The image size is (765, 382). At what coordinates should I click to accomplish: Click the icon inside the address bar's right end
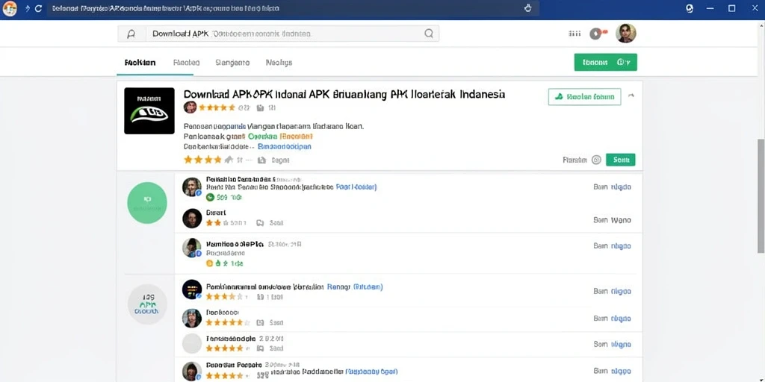tap(527, 8)
